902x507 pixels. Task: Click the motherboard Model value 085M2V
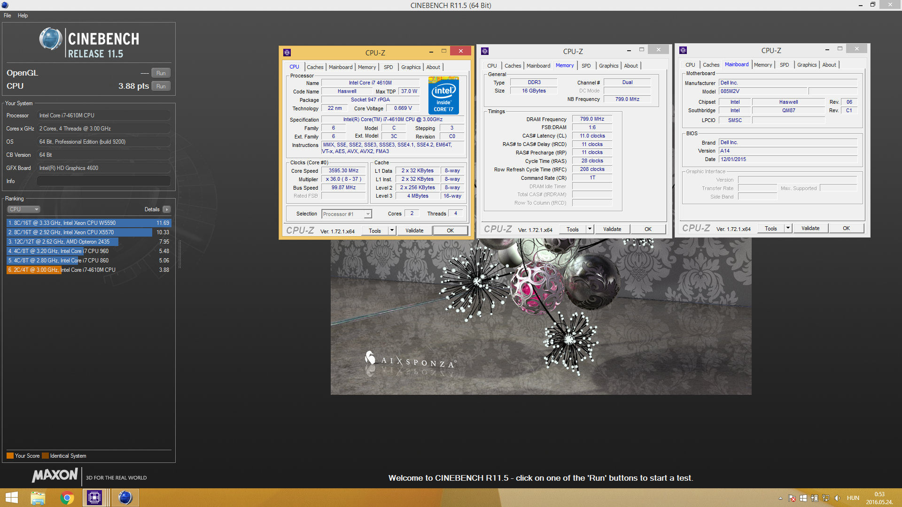pos(762,92)
